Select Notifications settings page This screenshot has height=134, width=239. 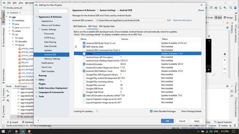pyautogui.click(x=47, y=63)
